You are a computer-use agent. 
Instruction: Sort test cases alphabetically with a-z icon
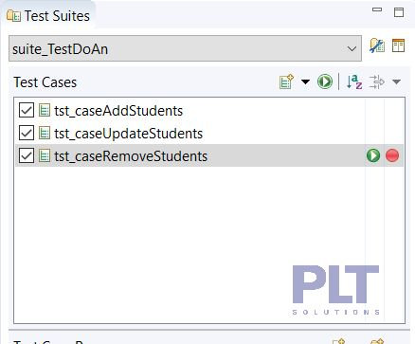point(354,81)
